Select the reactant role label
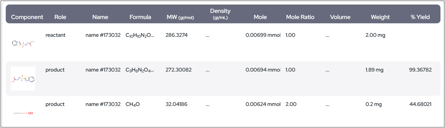Screen dimensions: 445x128 pos(55,35)
